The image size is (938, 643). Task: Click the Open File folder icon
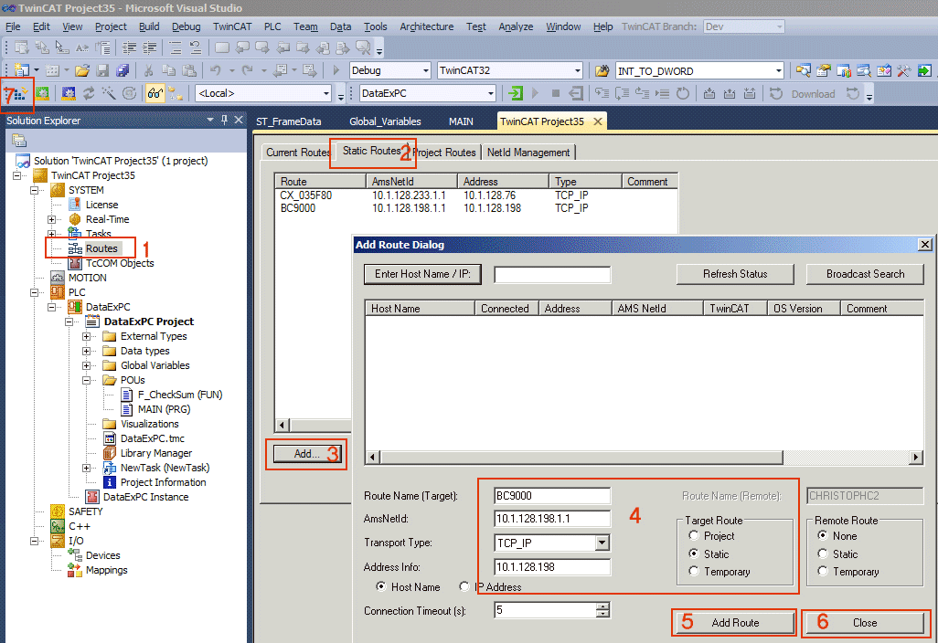tap(82, 70)
